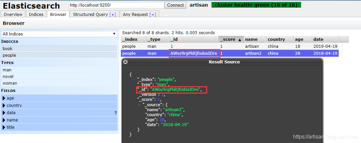Open the Indices tab

(x=36, y=14)
